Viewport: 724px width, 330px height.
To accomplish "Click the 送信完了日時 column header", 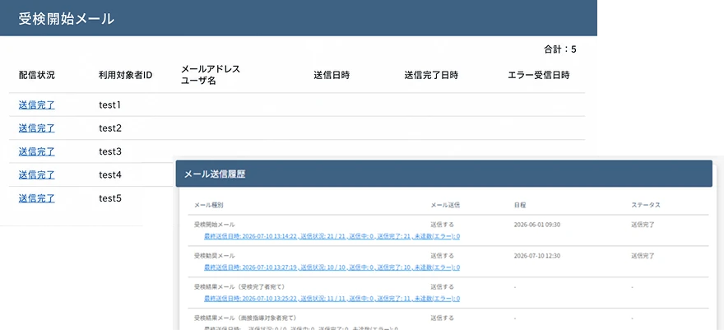I will tap(431, 75).
